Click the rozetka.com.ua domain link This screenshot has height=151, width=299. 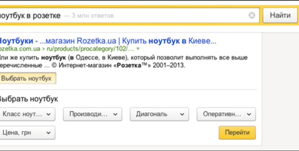[x=20, y=49]
